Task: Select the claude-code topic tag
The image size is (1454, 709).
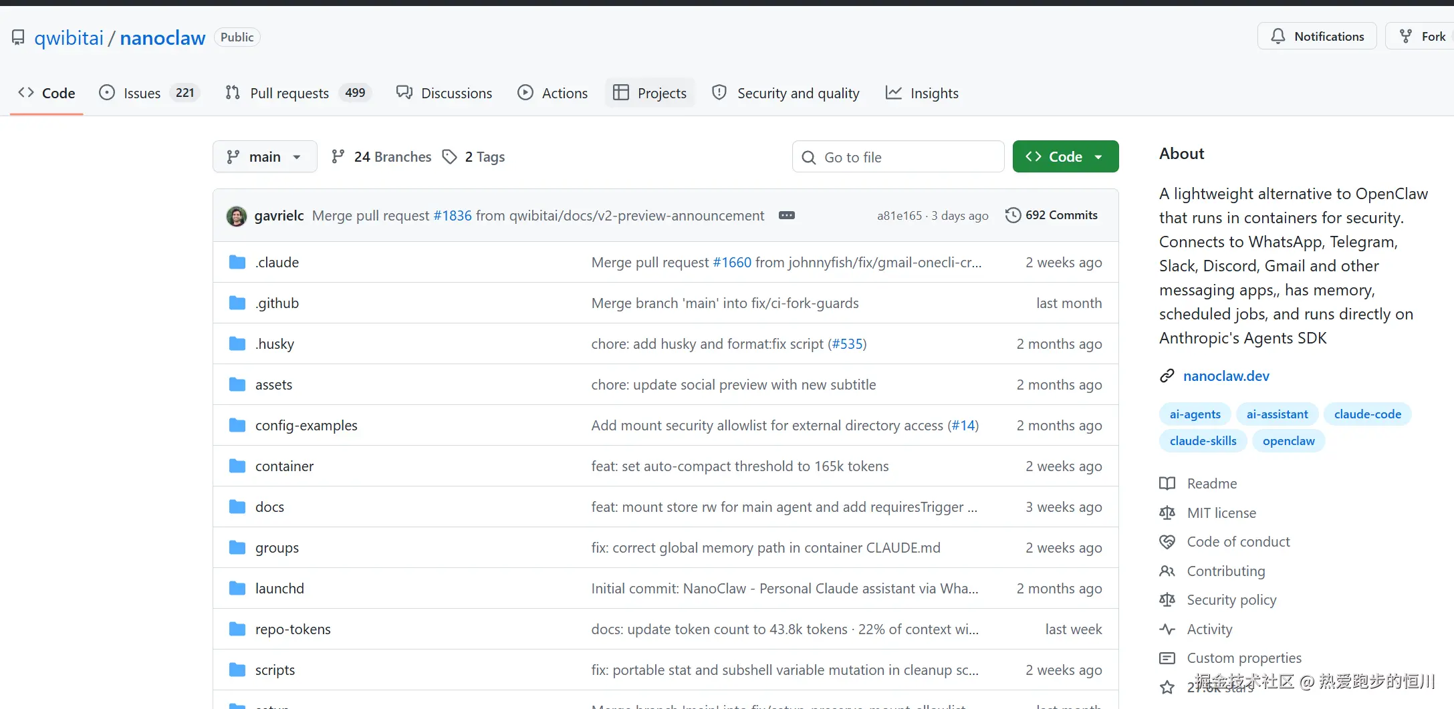Action: pos(1368,414)
